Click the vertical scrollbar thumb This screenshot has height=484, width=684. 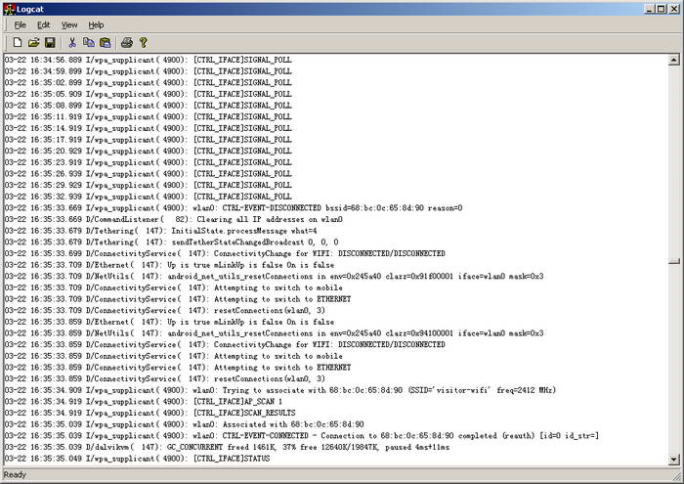[673, 261]
